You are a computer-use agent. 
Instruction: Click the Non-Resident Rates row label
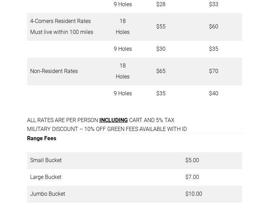[54, 71]
